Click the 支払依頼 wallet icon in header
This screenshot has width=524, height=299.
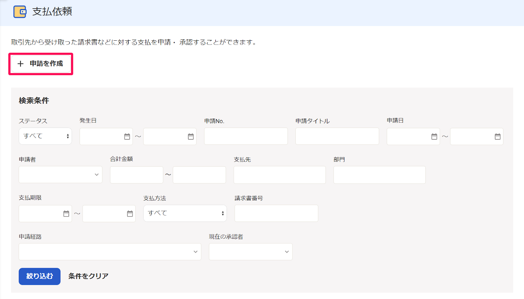20,12
